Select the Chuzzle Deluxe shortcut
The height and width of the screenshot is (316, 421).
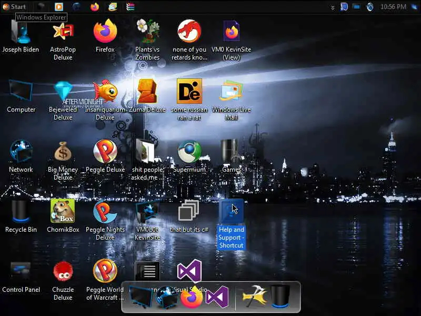coord(63,281)
